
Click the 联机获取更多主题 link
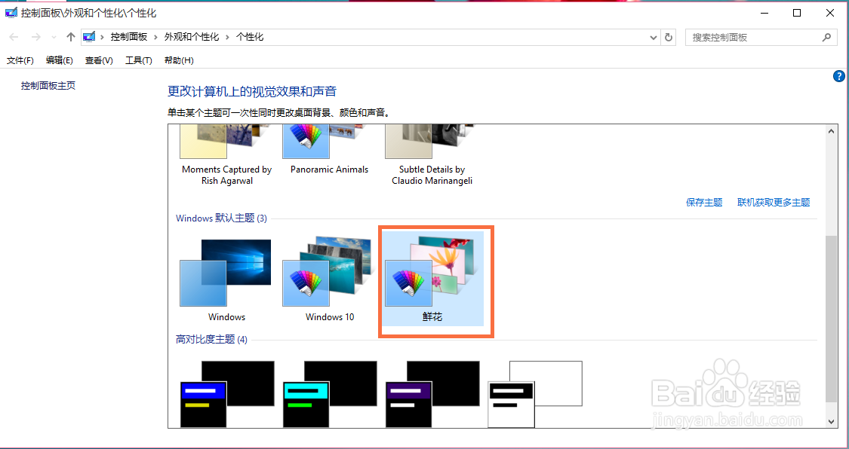[774, 203]
